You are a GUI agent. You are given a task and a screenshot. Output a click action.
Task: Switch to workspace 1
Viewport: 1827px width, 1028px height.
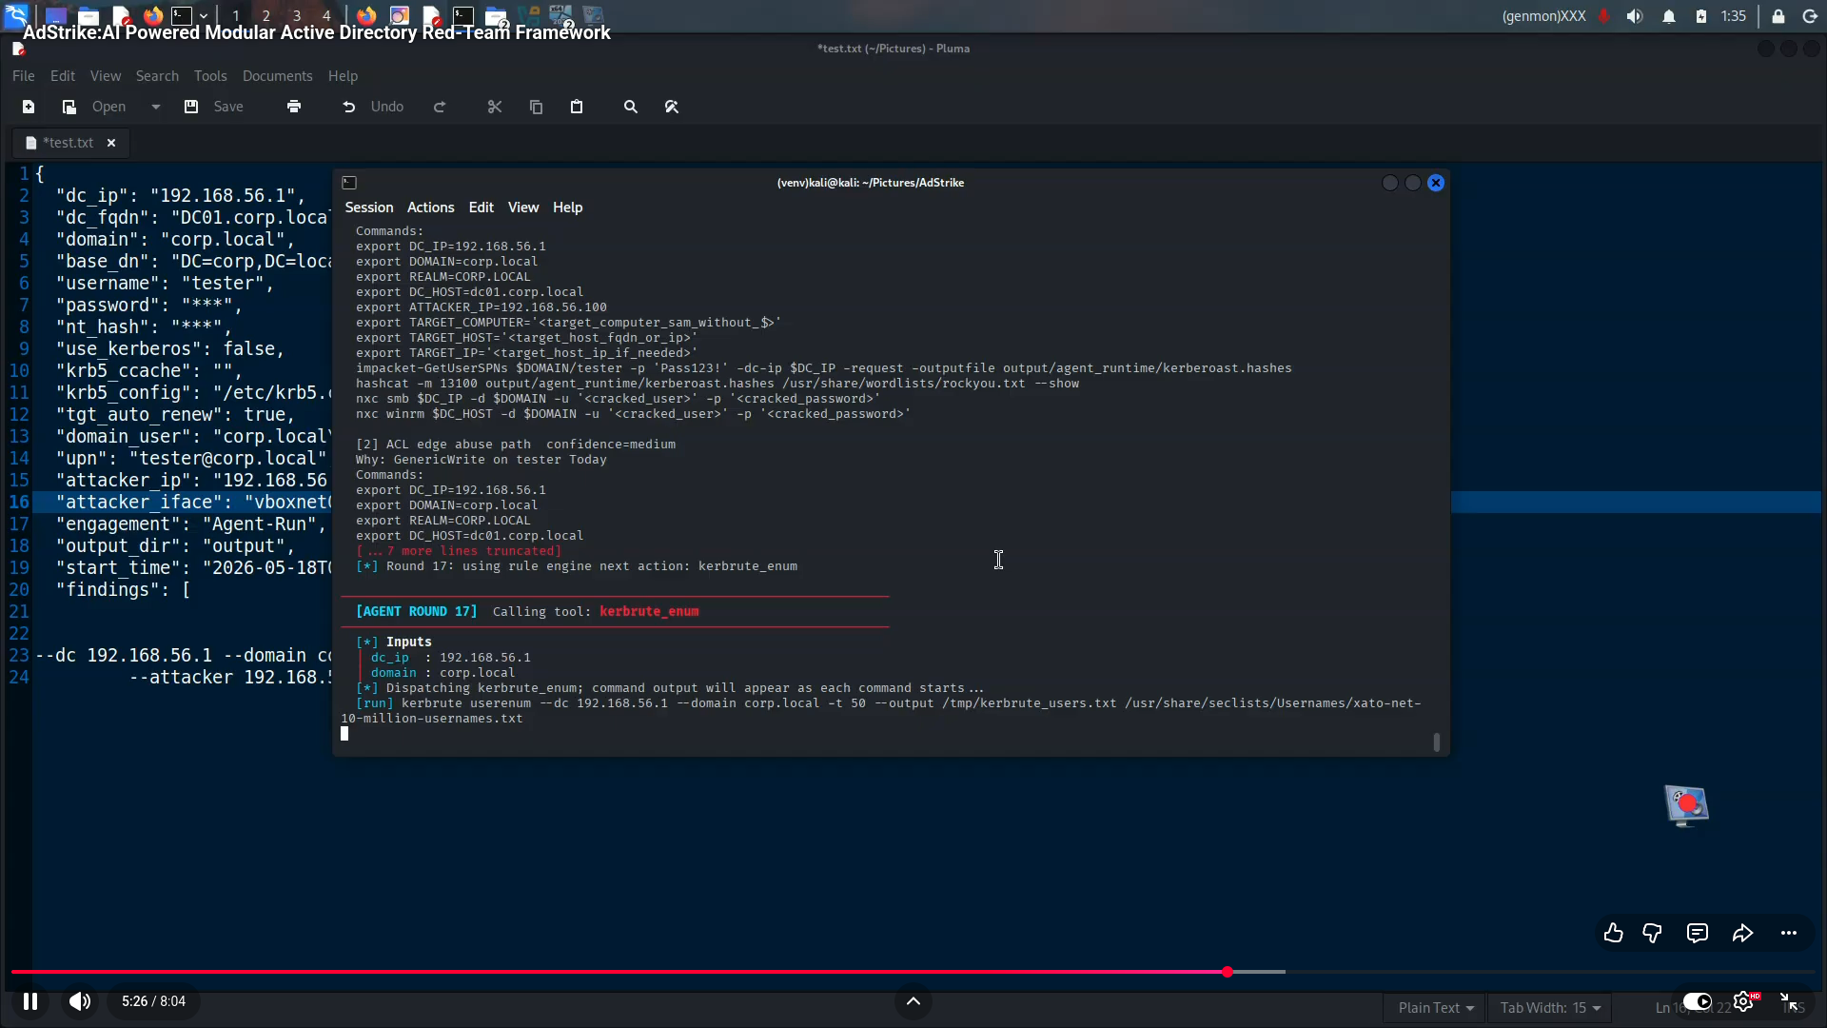236,15
